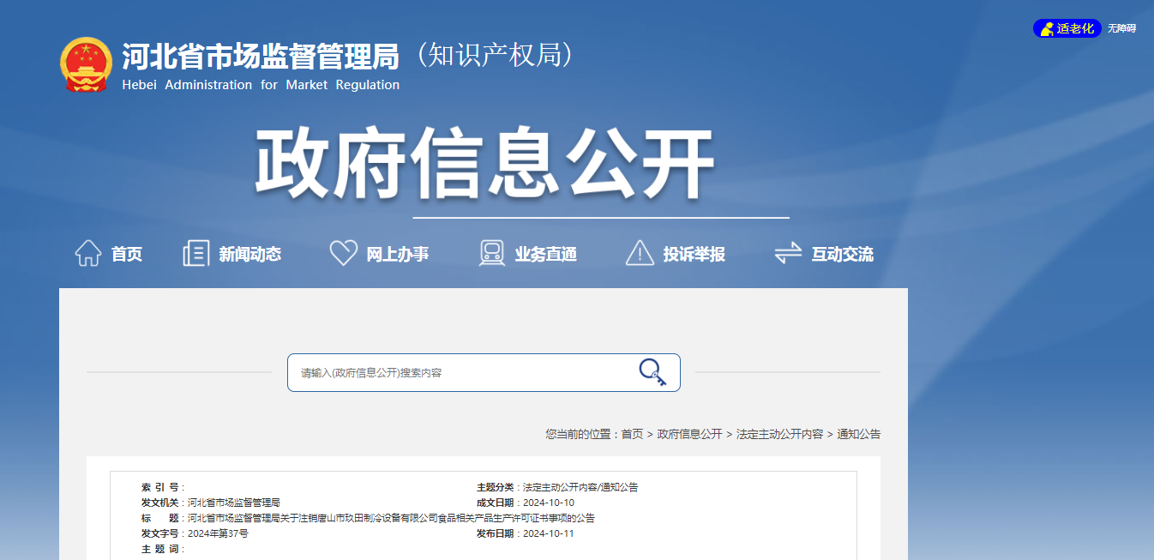Click the search key icon

pyautogui.click(x=652, y=372)
